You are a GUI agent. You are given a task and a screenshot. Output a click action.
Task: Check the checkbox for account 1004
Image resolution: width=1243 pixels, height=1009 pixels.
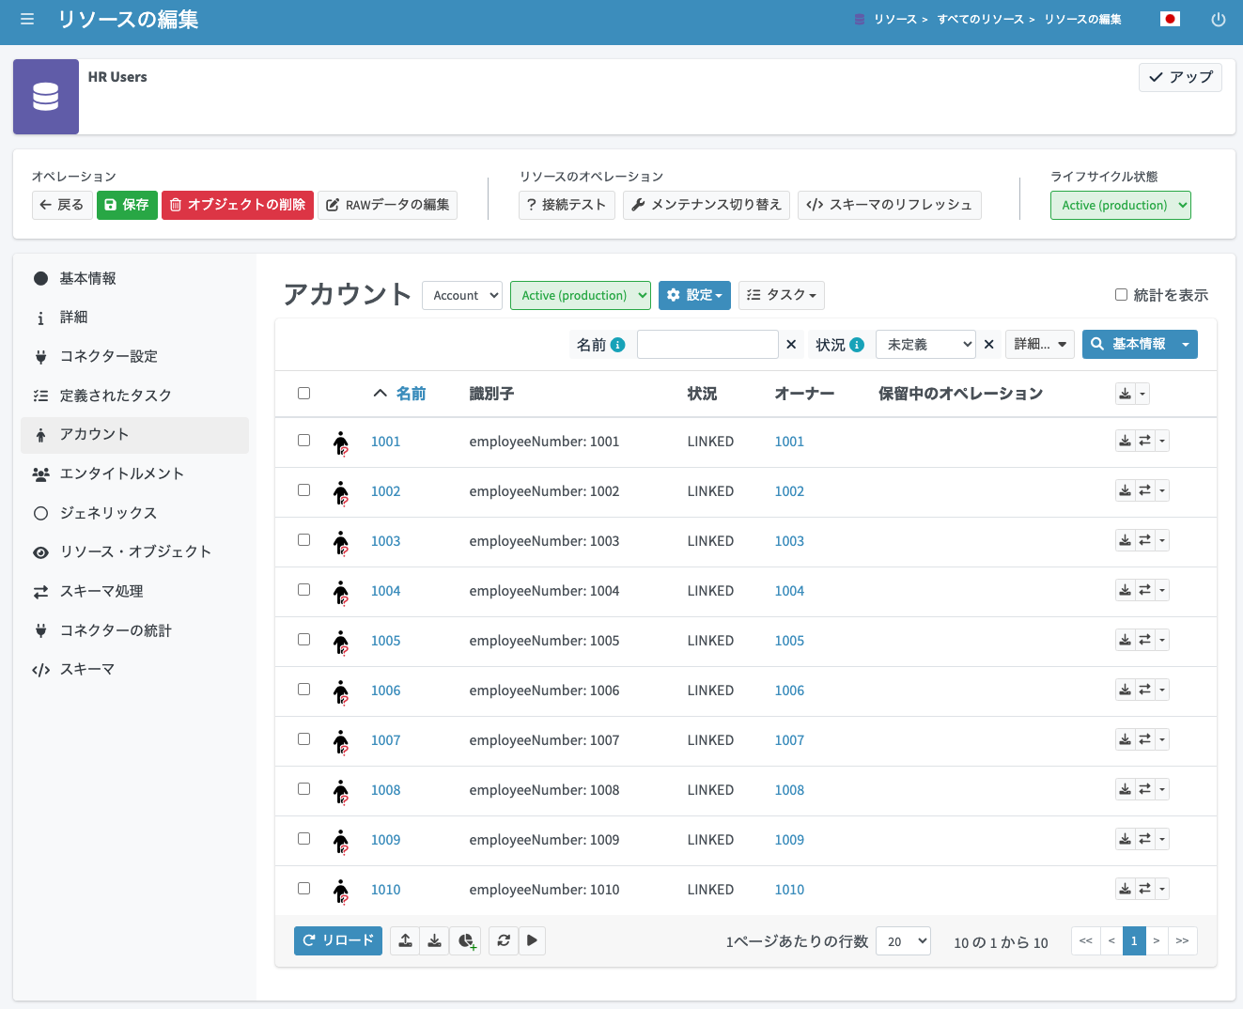point(303,589)
